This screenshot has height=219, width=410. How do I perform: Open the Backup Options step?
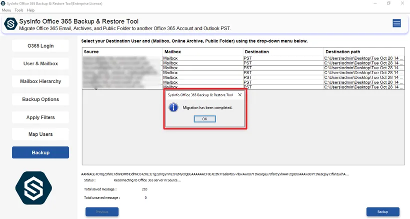pyautogui.click(x=40, y=100)
